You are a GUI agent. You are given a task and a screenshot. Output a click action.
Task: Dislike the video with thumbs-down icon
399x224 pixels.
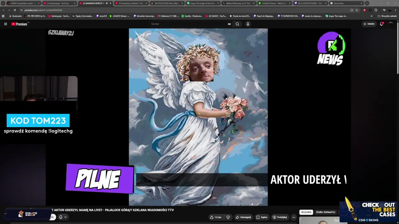tap(228, 217)
